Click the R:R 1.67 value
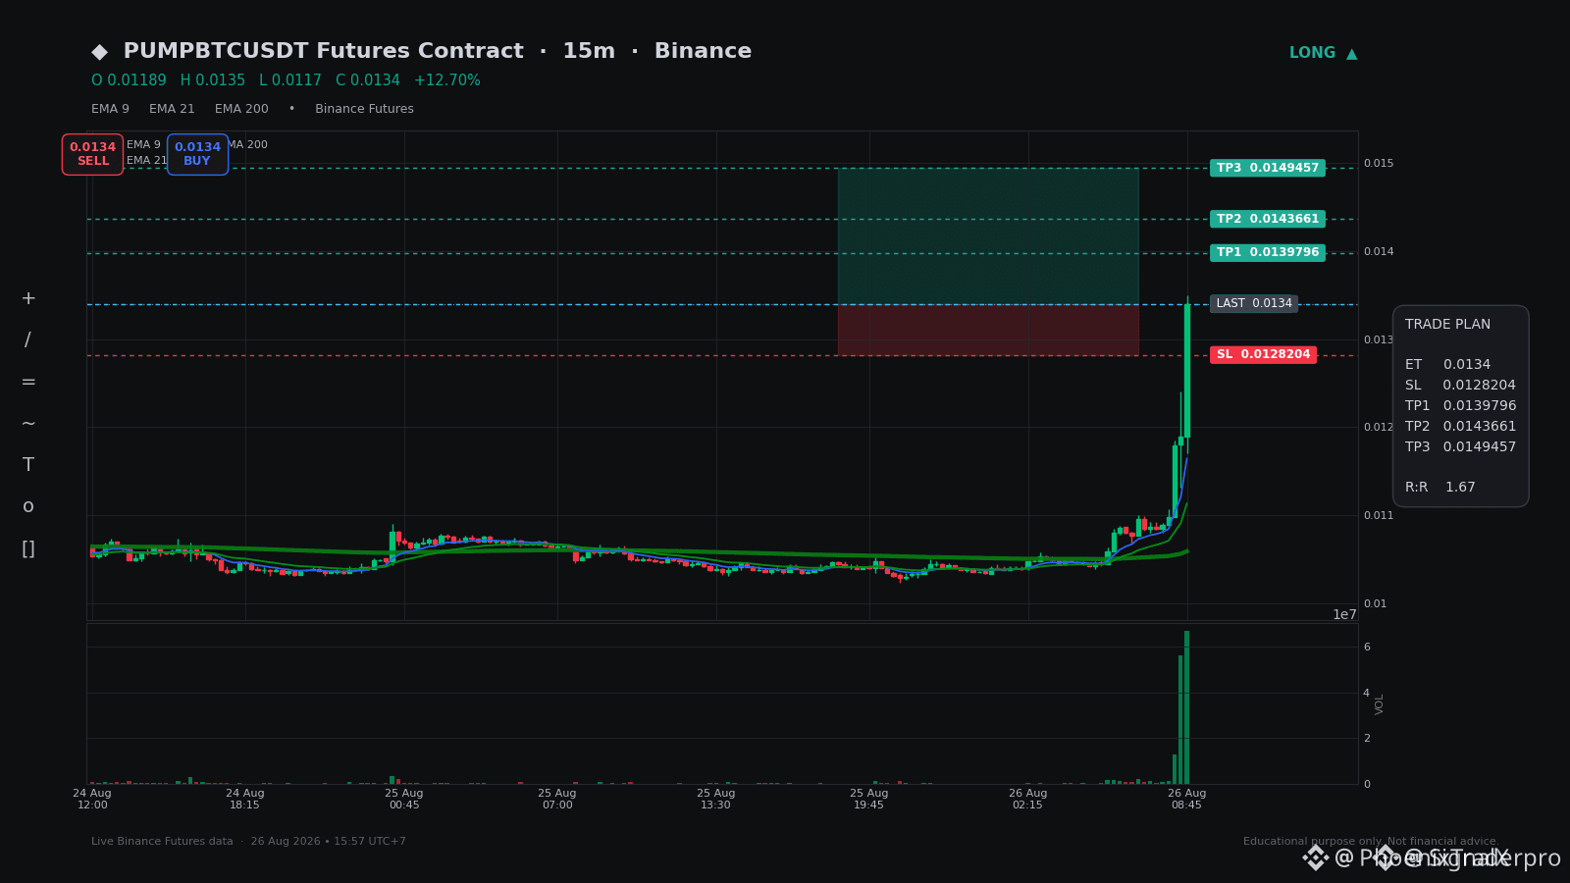The width and height of the screenshot is (1570, 883). 1440,487
